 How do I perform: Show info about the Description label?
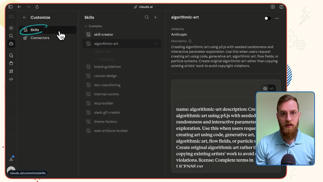click(190, 41)
